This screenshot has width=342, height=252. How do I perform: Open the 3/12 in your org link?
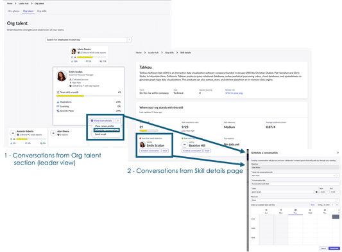tap(234, 93)
